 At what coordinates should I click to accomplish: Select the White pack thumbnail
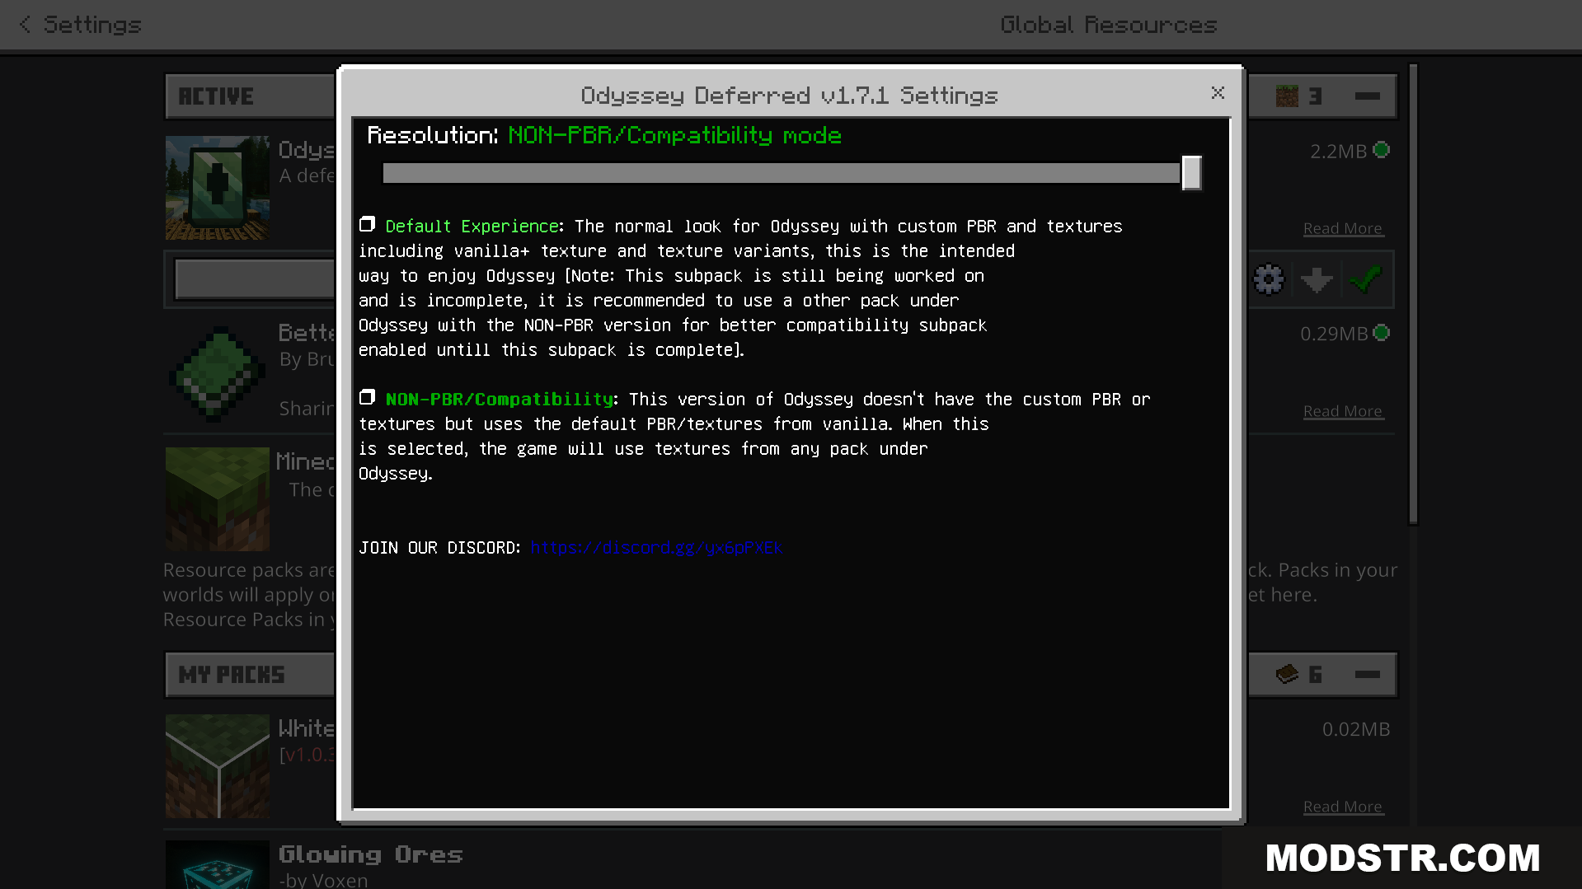218,766
